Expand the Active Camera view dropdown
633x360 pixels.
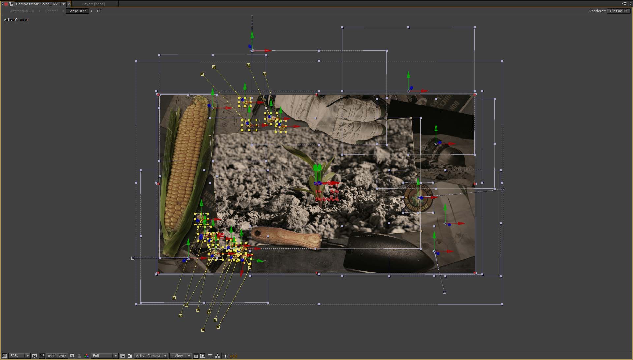pyautogui.click(x=151, y=356)
